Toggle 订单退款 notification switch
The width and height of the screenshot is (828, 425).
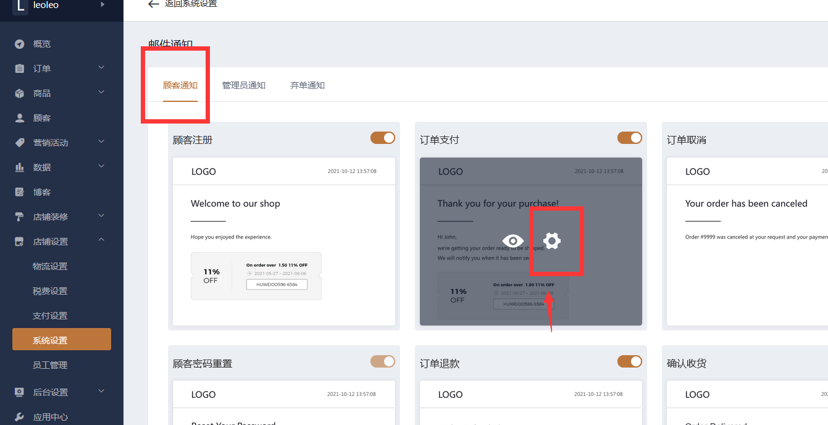630,361
